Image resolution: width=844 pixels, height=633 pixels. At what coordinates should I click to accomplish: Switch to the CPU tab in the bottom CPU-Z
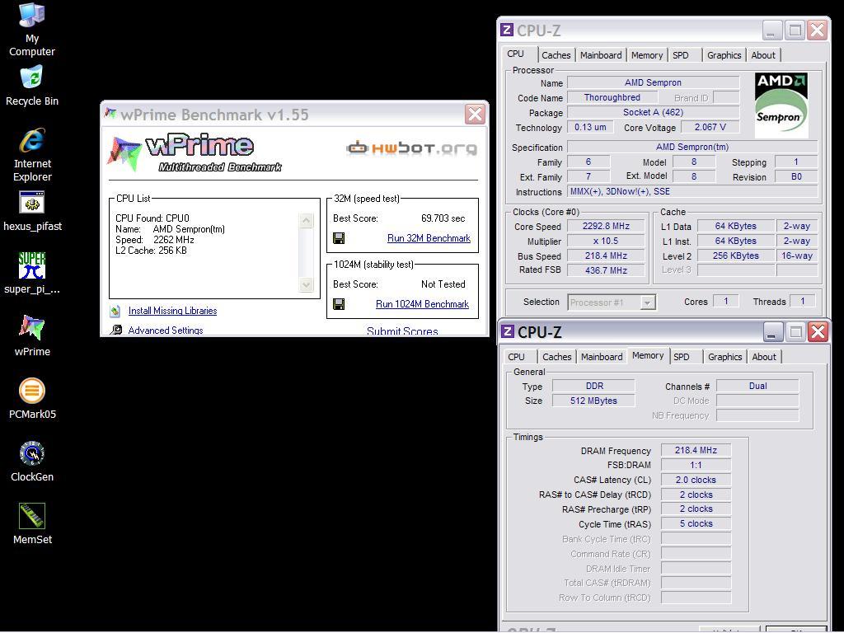coord(516,356)
